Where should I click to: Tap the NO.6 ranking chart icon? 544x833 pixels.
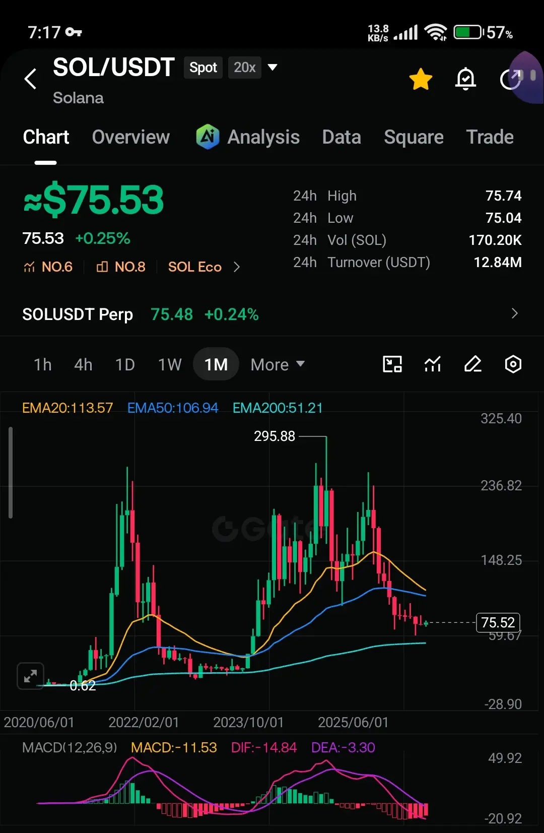pyautogui.click(x=29, y=267)
